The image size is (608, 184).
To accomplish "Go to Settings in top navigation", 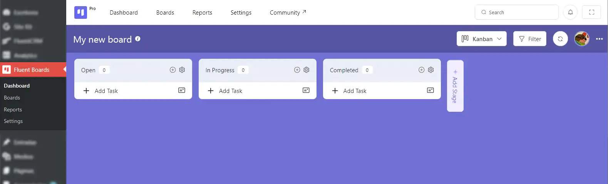I will (241, 13).
